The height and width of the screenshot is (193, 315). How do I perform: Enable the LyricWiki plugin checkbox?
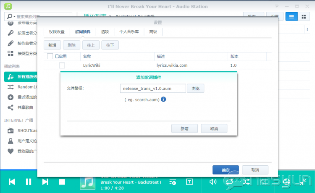click(62, 65)
